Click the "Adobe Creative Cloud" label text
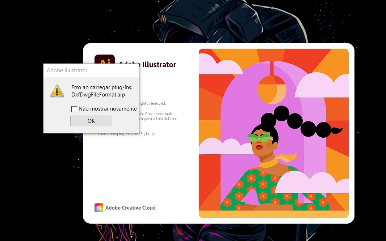 pos(130,208)
